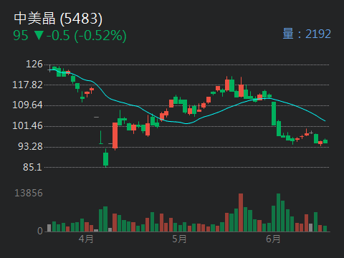
Task: Click the tallest green volume bar in June
Action: point(278,213)
